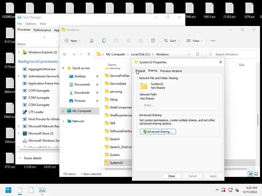This screenshot has width=262, height=196.
Task: Open Task Manager View menu
Action: coord(43,24)
